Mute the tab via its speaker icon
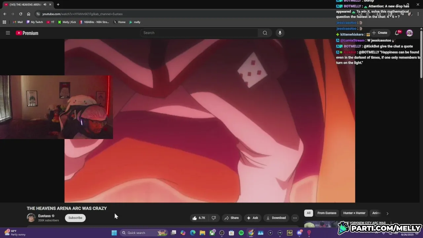 pyautogui.click(x=45, y=5)
